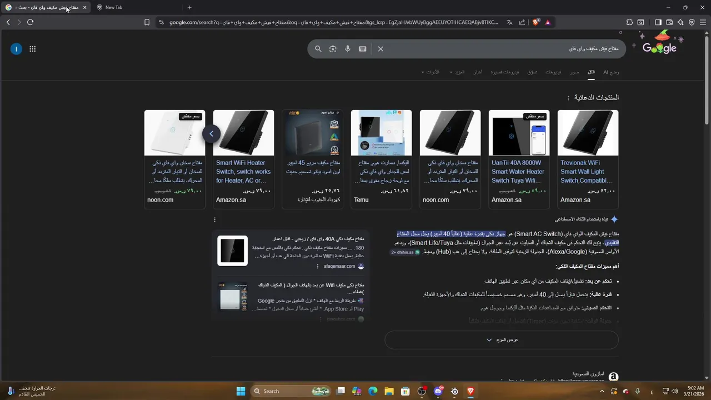Click the share icon in the address bar
This screenshot has height=400, width=711.
[x=522, y=22]
